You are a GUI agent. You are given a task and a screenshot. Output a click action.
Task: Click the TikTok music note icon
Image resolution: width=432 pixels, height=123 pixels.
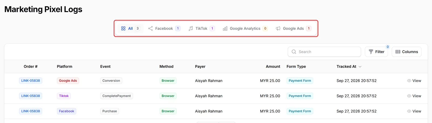tap(191, 29)
